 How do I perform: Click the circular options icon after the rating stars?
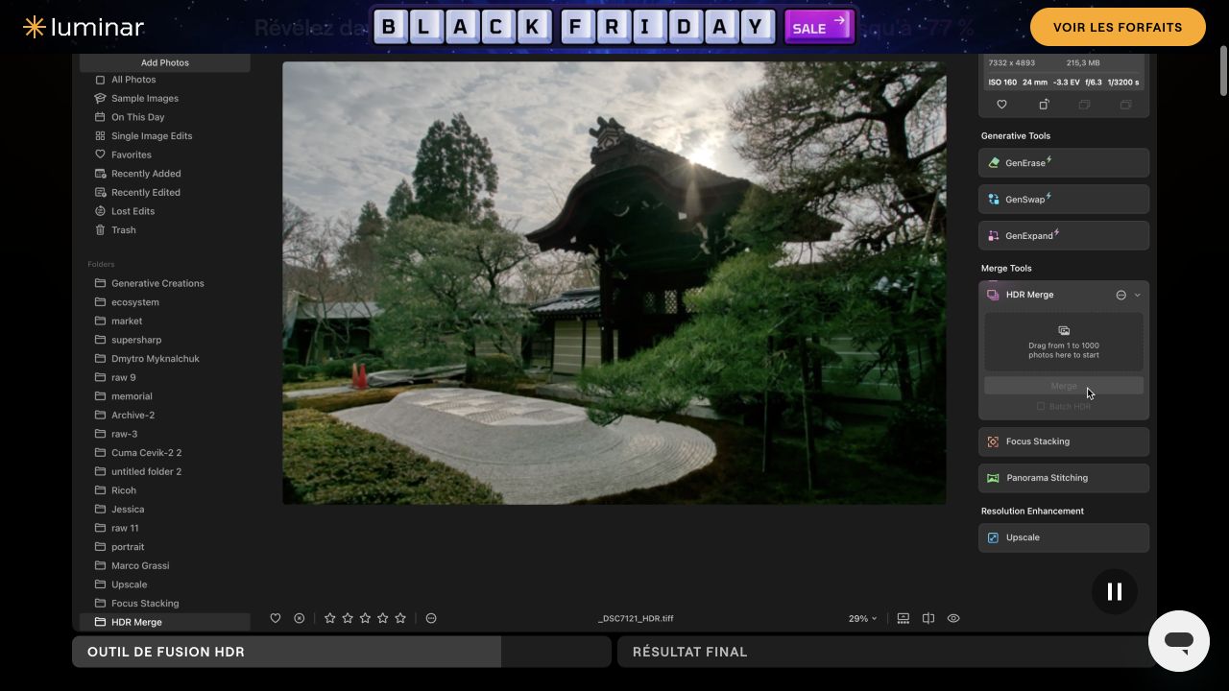431,619
